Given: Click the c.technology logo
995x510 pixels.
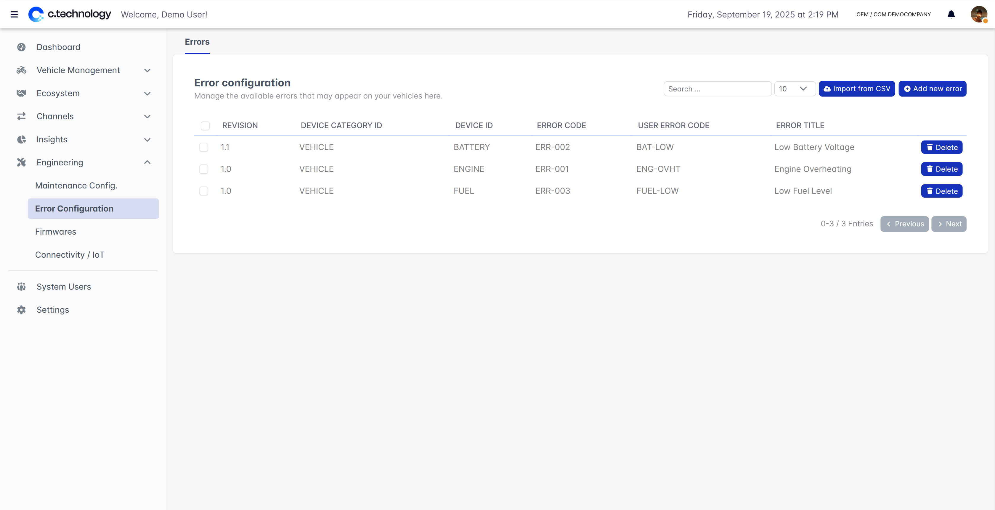Looking at the screenshot, I should [70, 14].
